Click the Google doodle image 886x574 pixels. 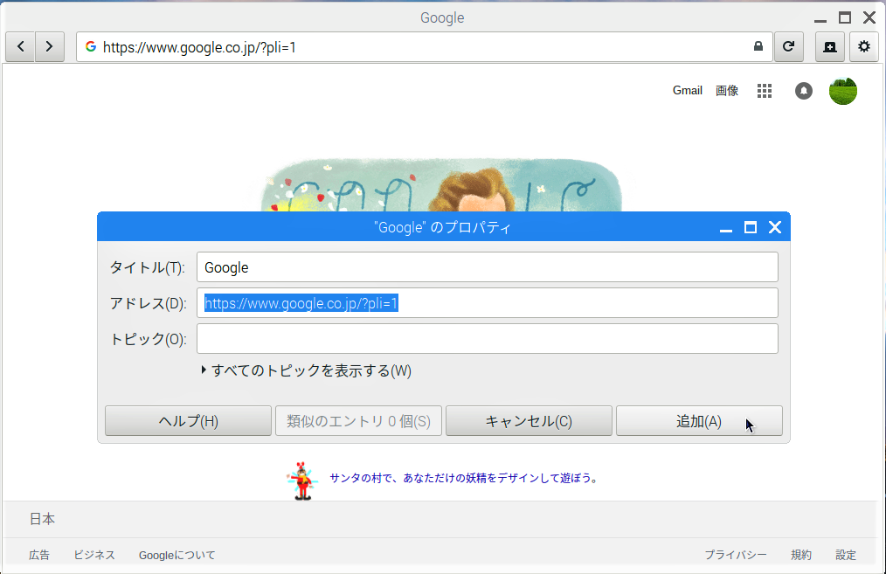coord(442,185)
